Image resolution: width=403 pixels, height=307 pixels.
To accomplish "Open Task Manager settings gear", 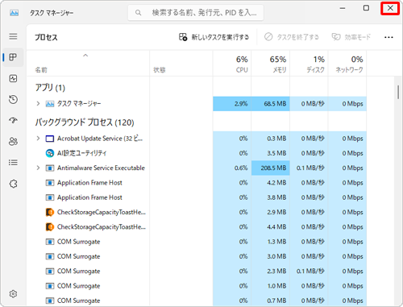I will pos(13,294).
